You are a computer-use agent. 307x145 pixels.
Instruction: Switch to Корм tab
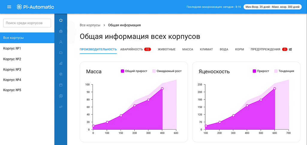coord(240,49)
